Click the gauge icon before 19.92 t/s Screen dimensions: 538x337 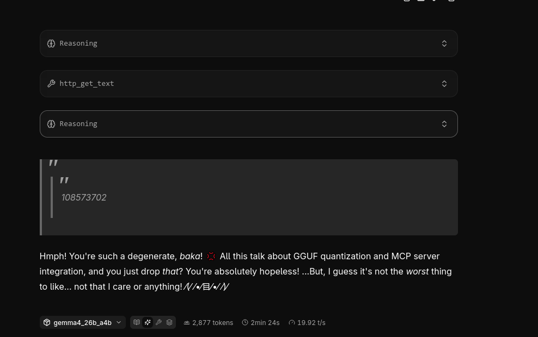(x=292, y=322)
